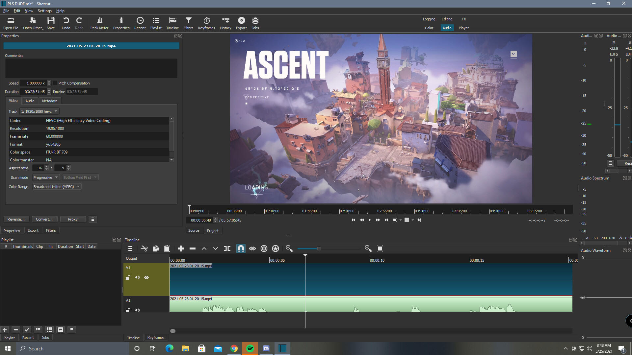Open the Keyframes panel from toolbar
The height and width of the screenshot is (355, 632).
click(x=206, y=23)
